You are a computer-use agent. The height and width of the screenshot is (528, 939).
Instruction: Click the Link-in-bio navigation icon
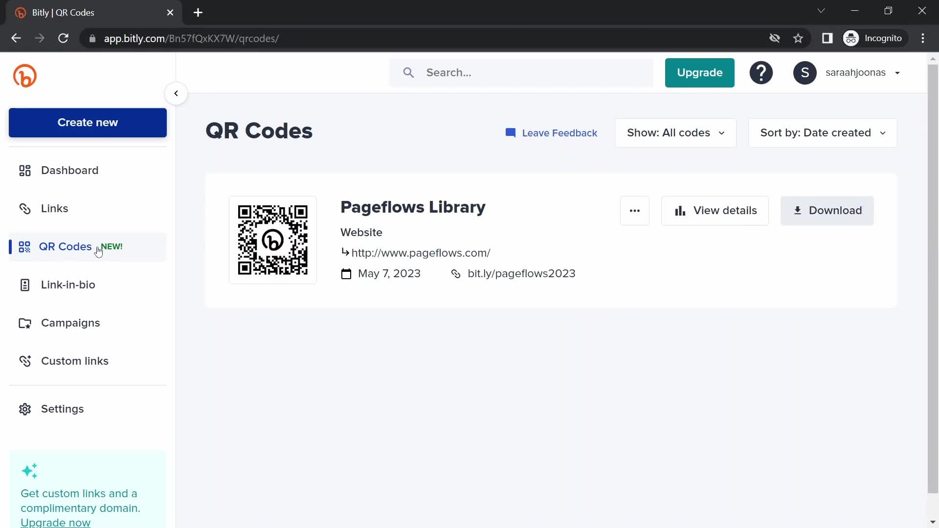point(24,285)
